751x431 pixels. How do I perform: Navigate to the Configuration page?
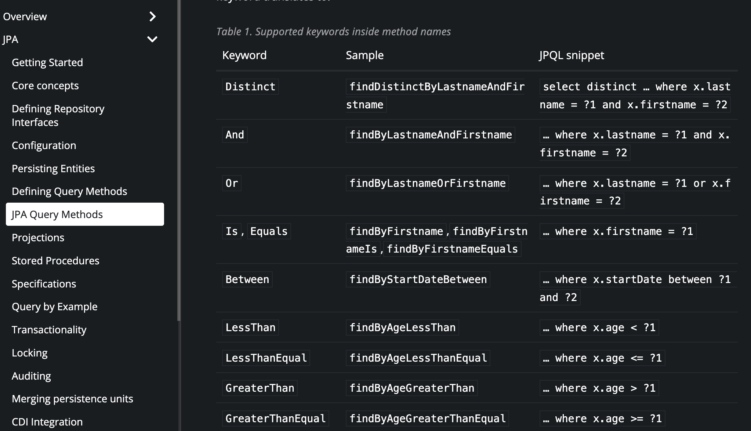coord(44,145)
